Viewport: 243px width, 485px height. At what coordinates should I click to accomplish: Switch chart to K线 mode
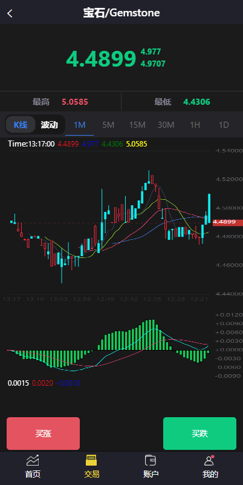tap(21, 125)
